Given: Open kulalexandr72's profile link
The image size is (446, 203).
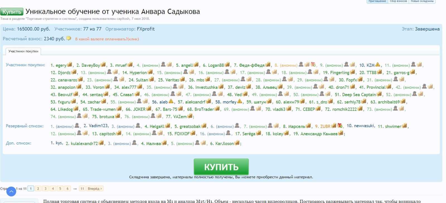Looking at the screenshot, I should 84,144.
